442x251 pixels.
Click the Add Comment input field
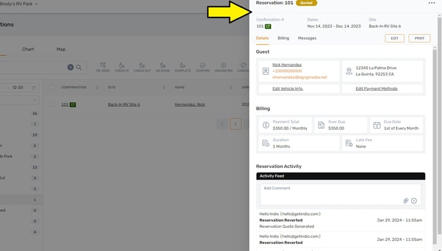340,194
